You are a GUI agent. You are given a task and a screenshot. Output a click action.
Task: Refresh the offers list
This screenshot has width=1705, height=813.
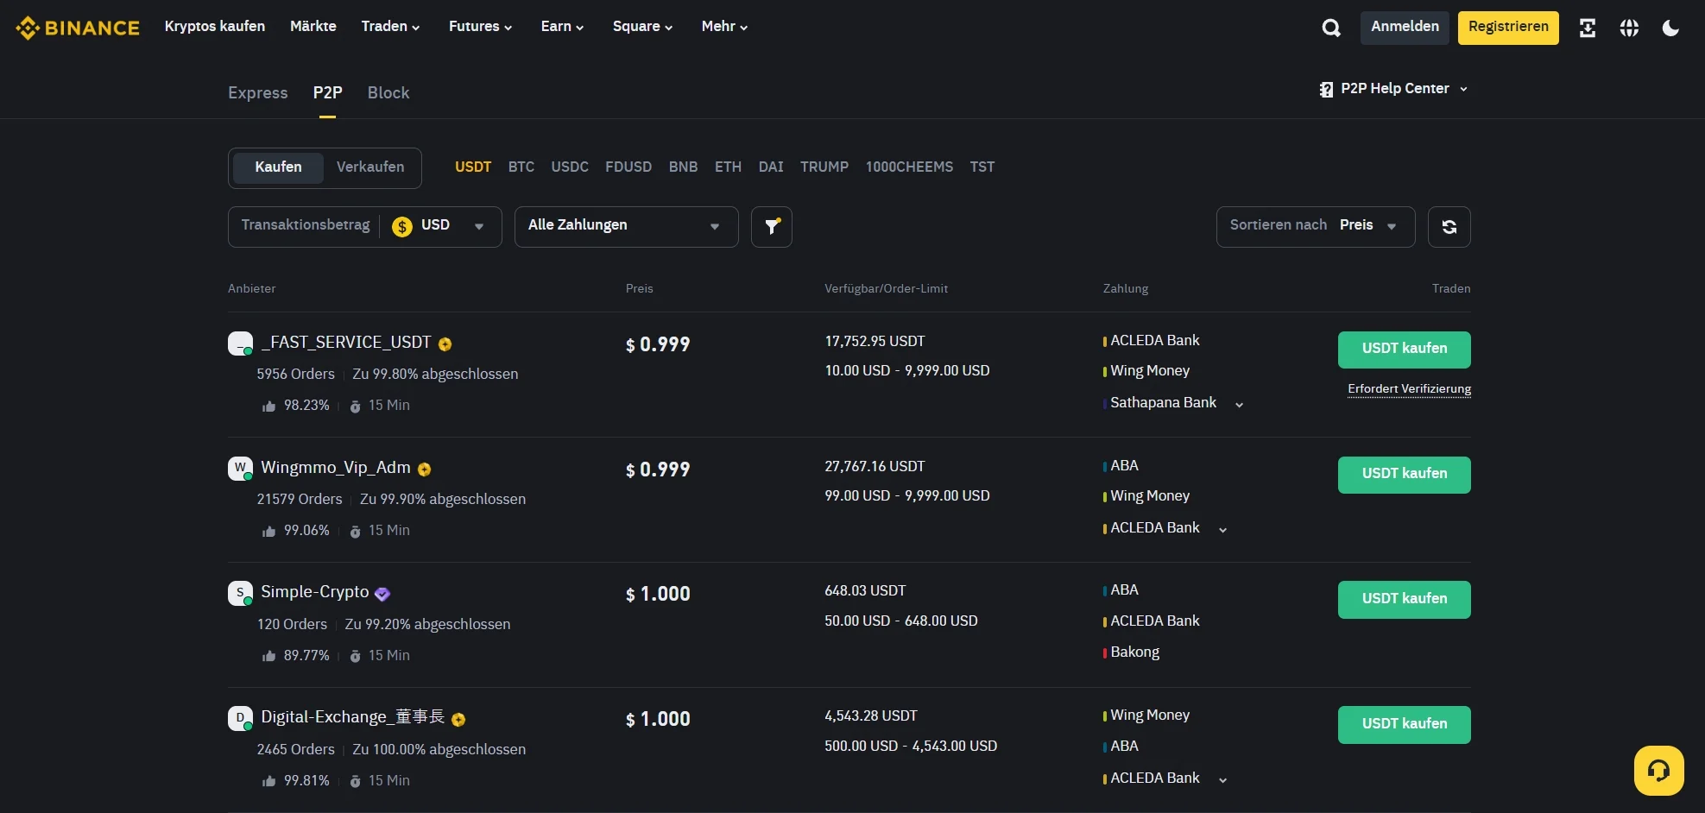pos(1449,227)
